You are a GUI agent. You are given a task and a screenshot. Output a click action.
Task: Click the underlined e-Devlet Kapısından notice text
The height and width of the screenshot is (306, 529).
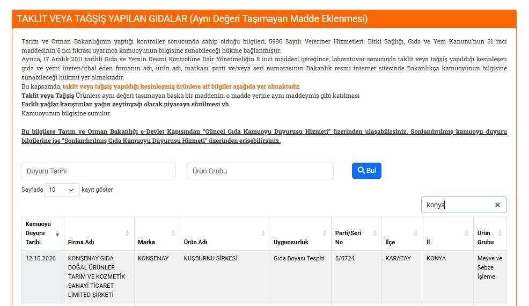pyautogui.click(x=264, y=136)
